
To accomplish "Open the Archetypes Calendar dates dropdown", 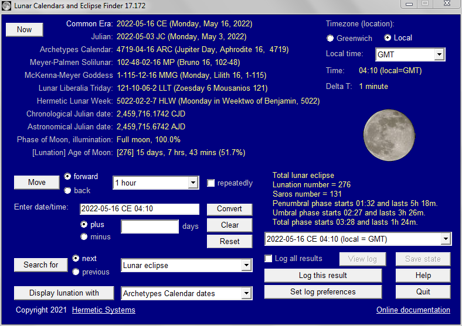I will (x=246, y=293).
